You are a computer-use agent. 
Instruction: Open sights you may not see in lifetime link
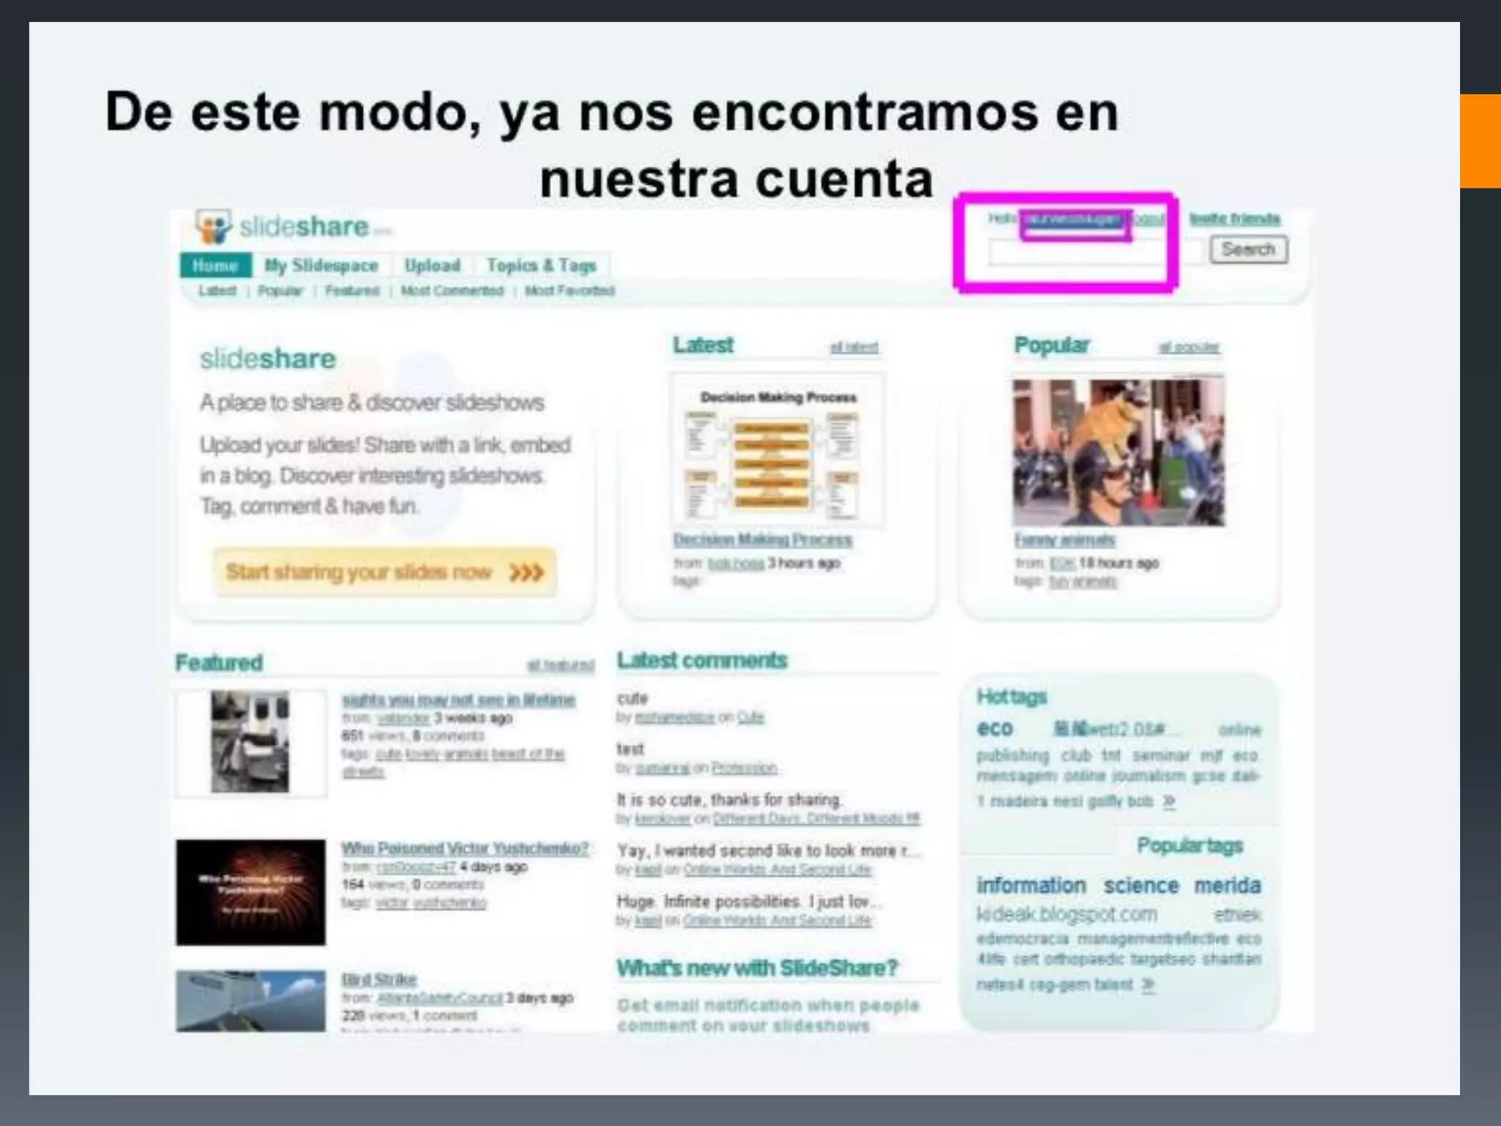[458, 699]
